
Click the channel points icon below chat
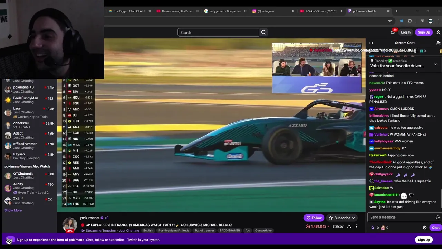click(x=383, y=228)
